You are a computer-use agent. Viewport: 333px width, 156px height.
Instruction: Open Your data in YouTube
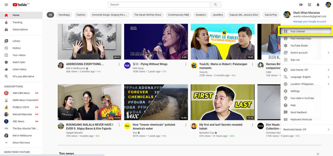[x=307, y=98]
